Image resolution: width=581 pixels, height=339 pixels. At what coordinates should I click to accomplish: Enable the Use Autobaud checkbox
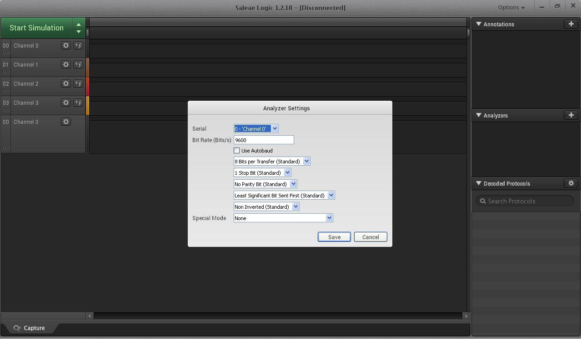click(236, 151)
